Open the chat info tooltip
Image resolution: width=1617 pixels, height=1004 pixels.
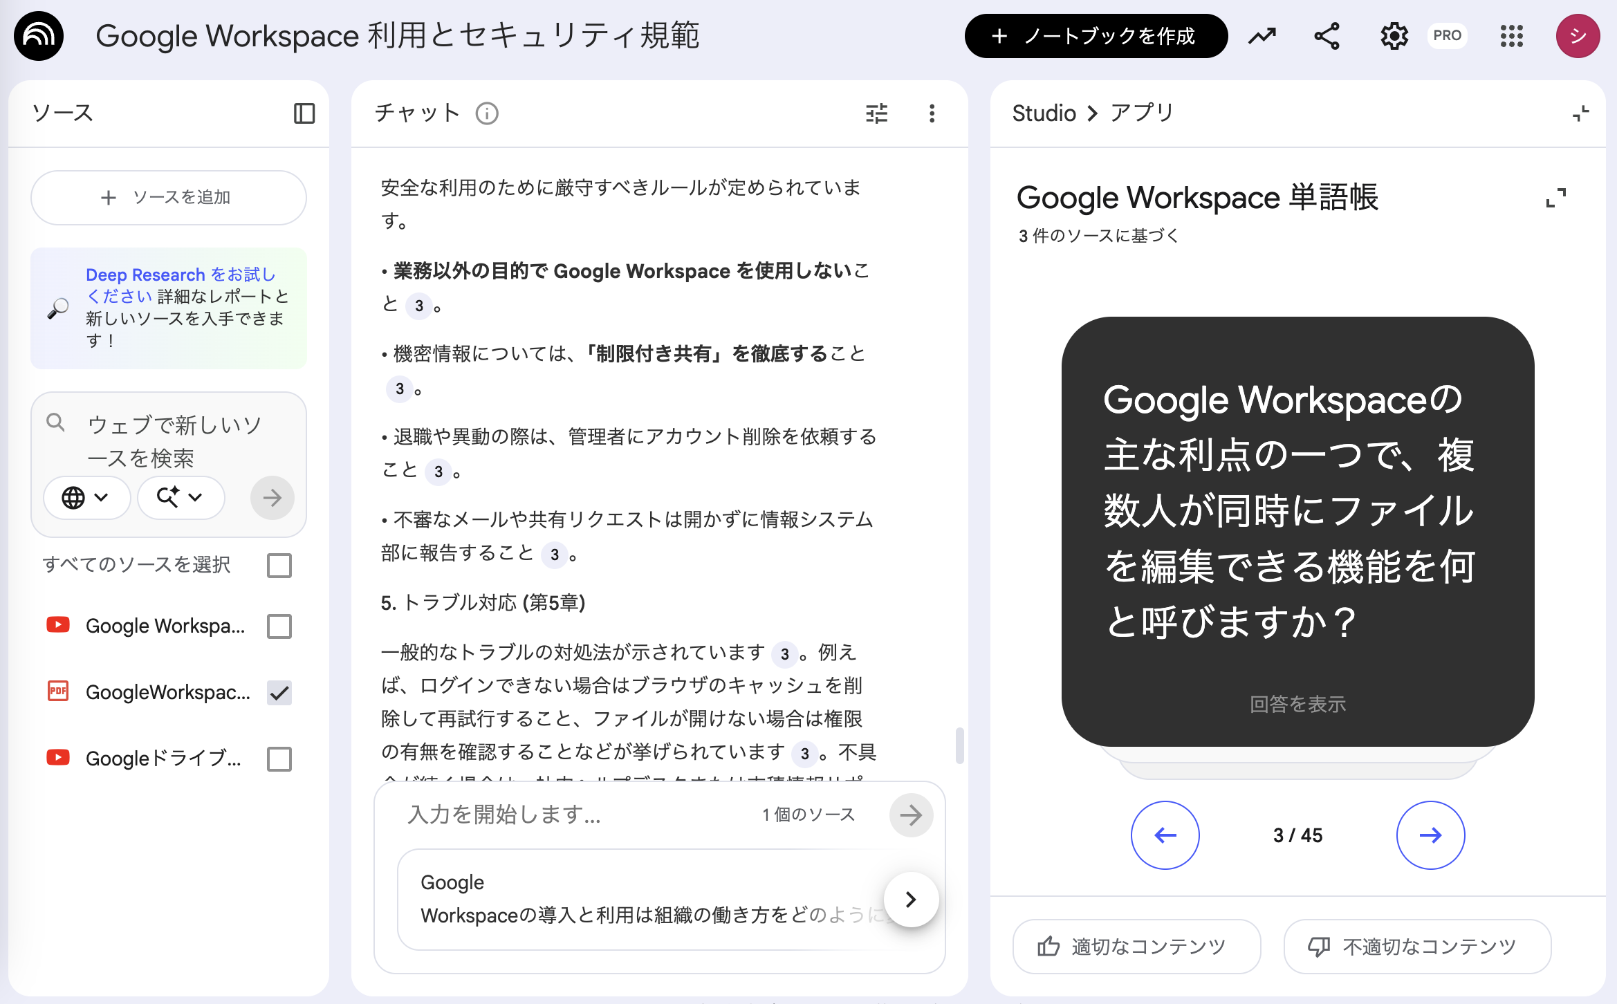pyautogui.click(x=488, y=113)
